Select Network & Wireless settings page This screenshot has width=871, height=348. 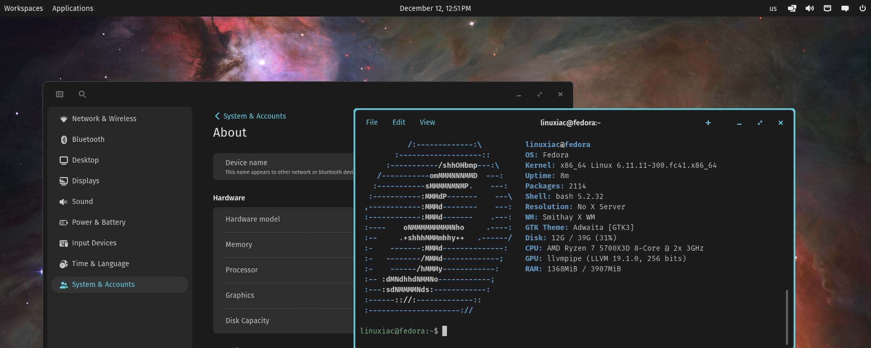(120, 119)
